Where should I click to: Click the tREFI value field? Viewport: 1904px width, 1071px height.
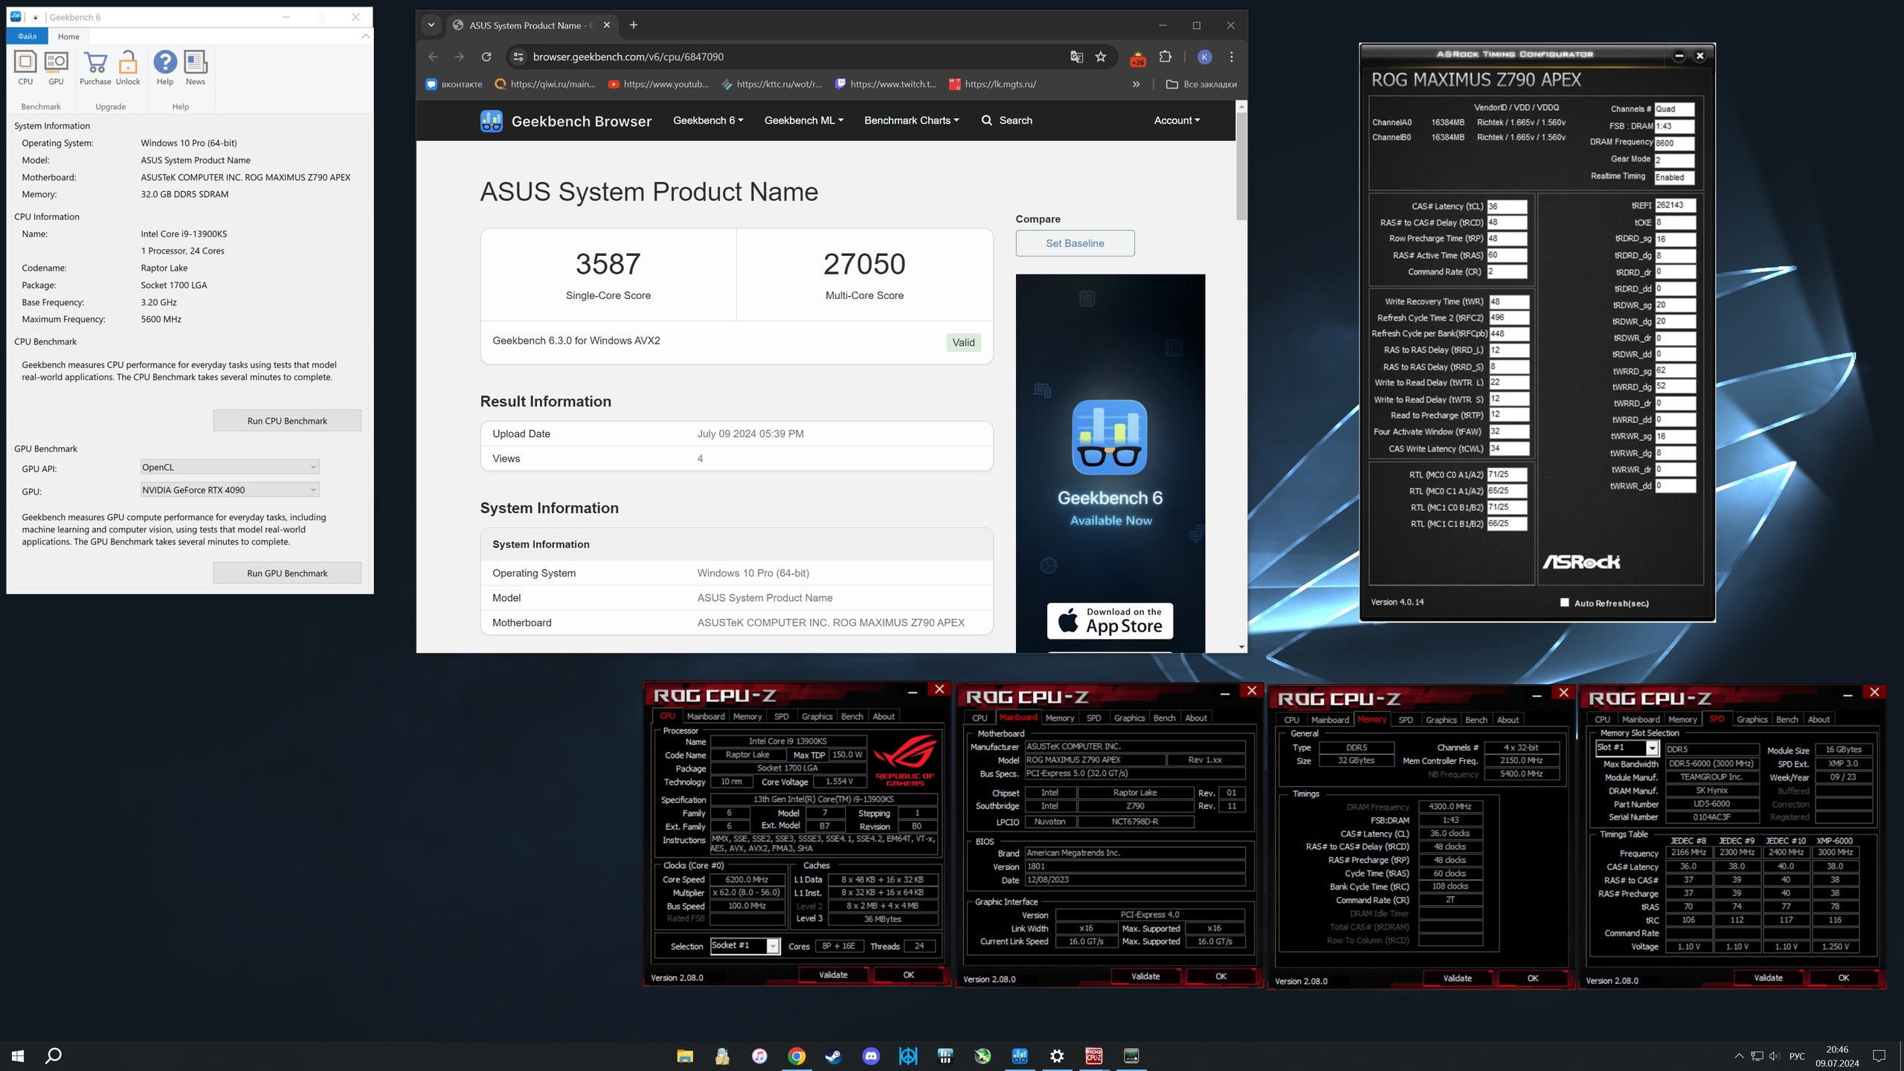coord(1675,205)
